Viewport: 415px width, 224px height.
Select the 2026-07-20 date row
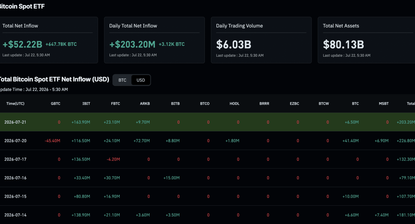pyautogui.click(x=207, y=141)
